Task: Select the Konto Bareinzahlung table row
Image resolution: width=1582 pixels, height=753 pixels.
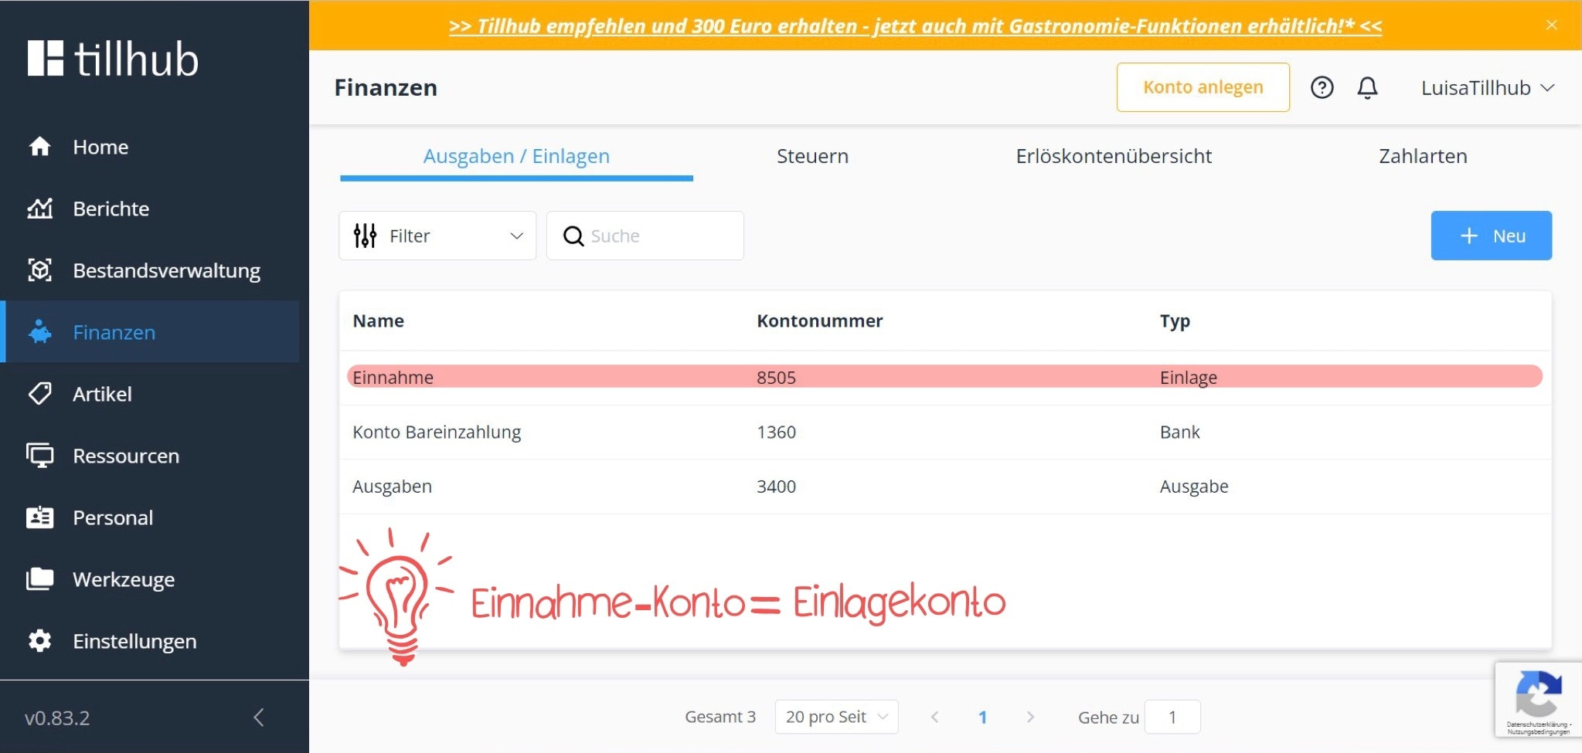Action: [944, 432]
